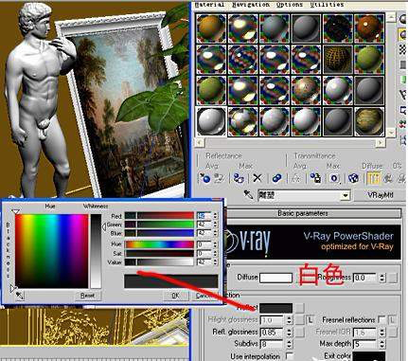Click the Hue rainbow slider bar
Image resolution: width=408 pixels, height=361 pixels.
click(x=159, y=244)
